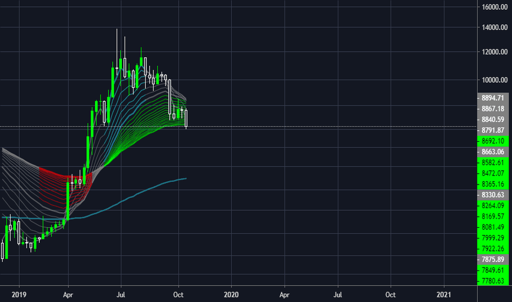Click the 8867.18 indicator value label

tap(493, 109)
